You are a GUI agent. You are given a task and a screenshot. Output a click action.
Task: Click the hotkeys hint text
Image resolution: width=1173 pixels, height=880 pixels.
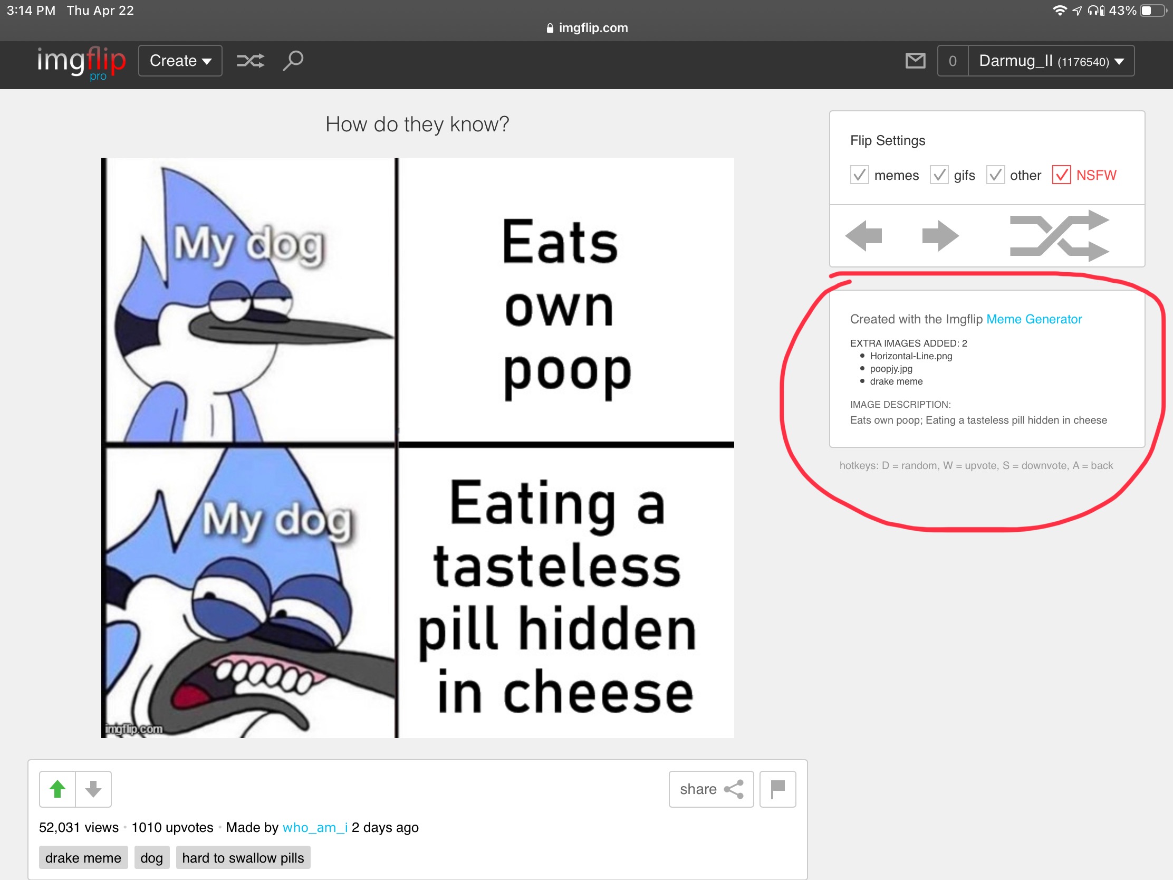[x=976, y=465]
